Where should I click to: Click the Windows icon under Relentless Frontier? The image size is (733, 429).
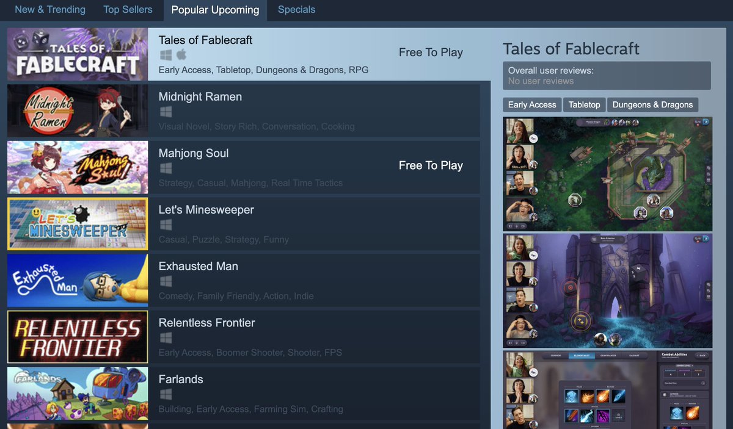[166, 337]
